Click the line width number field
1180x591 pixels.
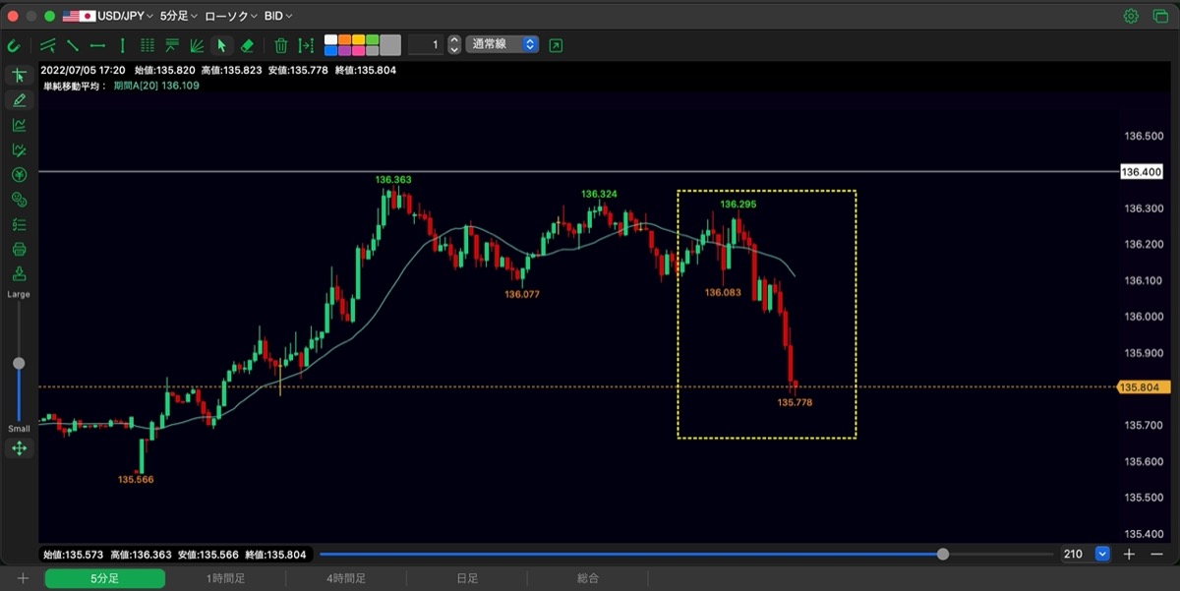(x=425, y=44)
